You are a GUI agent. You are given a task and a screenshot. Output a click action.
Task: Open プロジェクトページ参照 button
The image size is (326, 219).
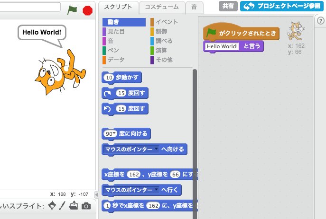(282, 6)
